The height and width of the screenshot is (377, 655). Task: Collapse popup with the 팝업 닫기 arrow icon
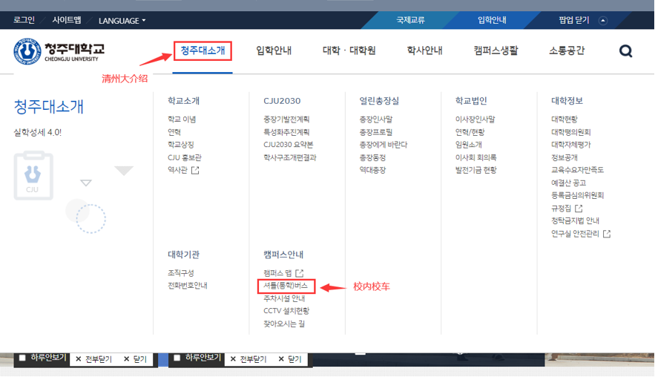(603, 21)
